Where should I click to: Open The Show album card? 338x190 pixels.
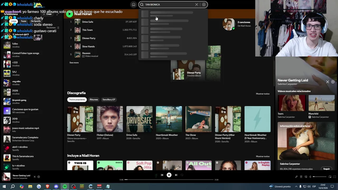(199, 123)
